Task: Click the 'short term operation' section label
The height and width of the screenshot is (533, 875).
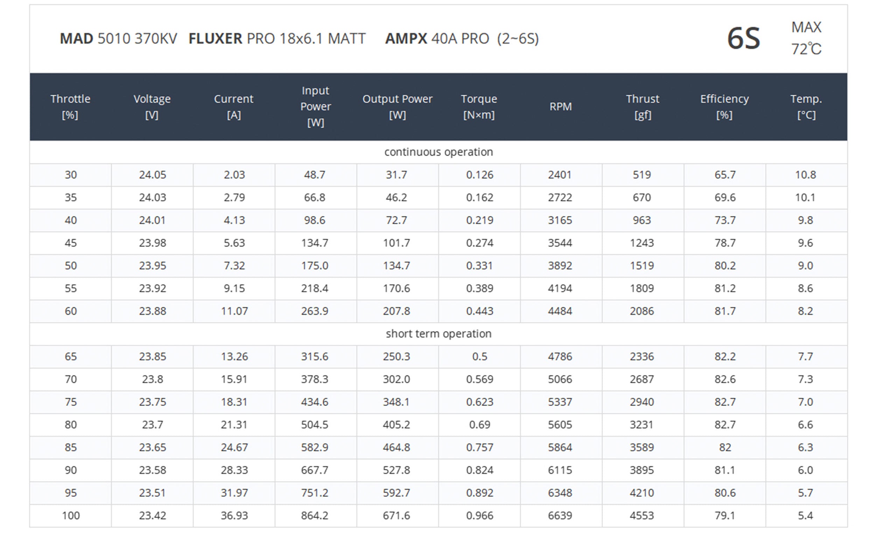Action: click(439, 334)
